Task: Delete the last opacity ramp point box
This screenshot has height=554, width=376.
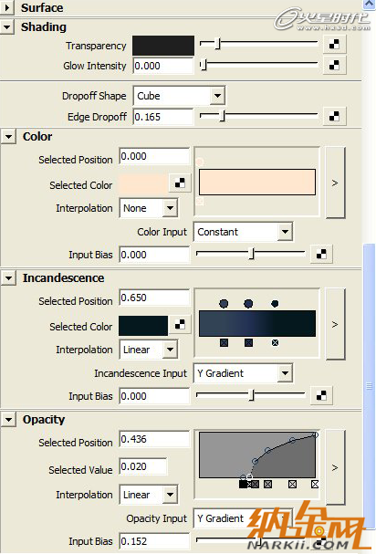Action: click(x=315, y=484)
